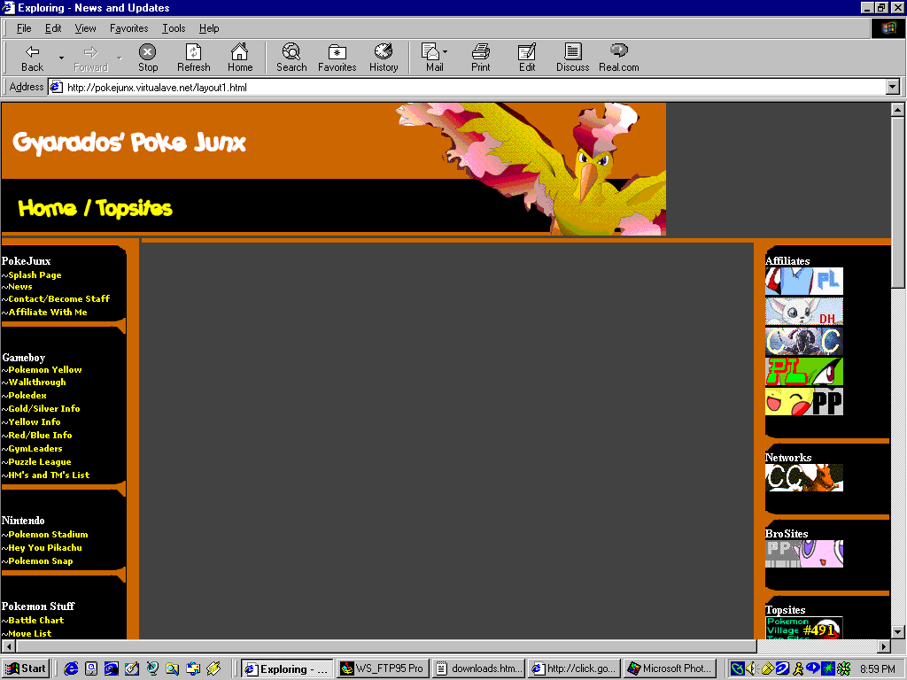Open the Tools menu
Screen dimensions: 907x680
(x=174, y=28)
